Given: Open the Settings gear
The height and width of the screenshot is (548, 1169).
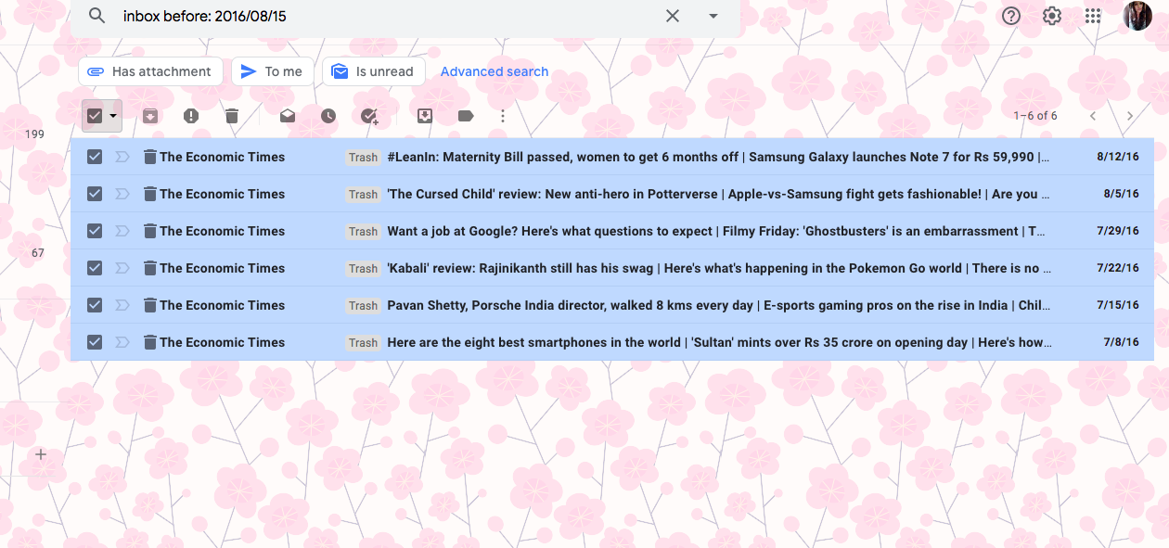Looking at the screenshot, I should (x=1051, y=16).
